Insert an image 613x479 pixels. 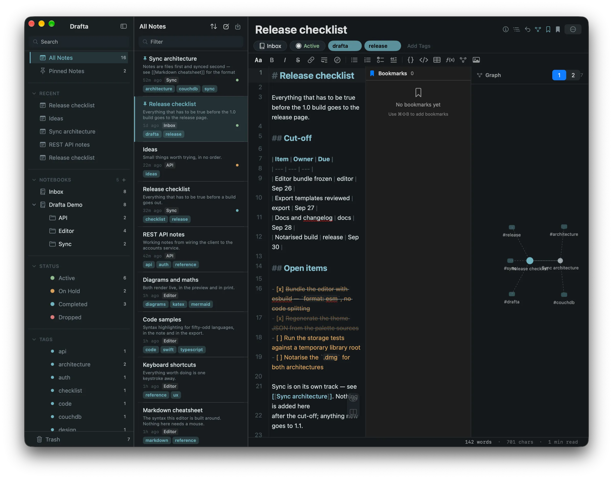(476, 60)
